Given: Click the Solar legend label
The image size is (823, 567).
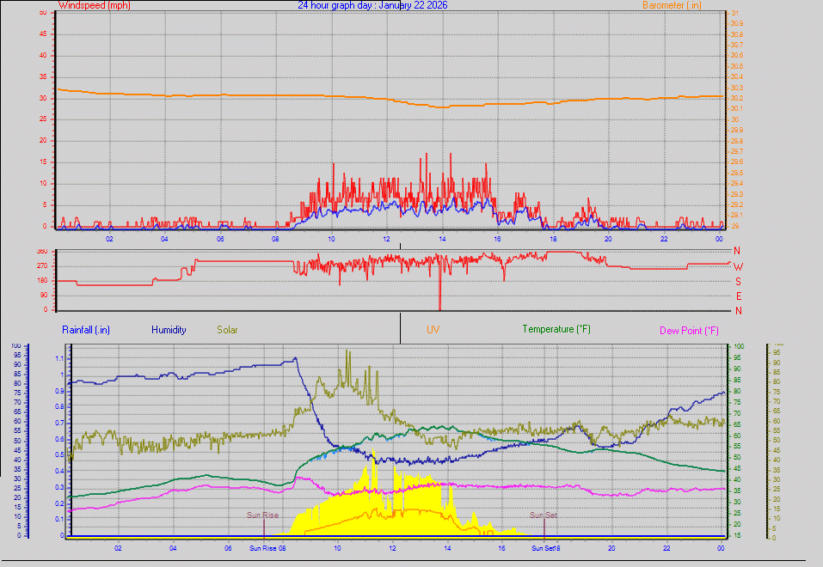Looking at the screenshot, I should [228, 329].
